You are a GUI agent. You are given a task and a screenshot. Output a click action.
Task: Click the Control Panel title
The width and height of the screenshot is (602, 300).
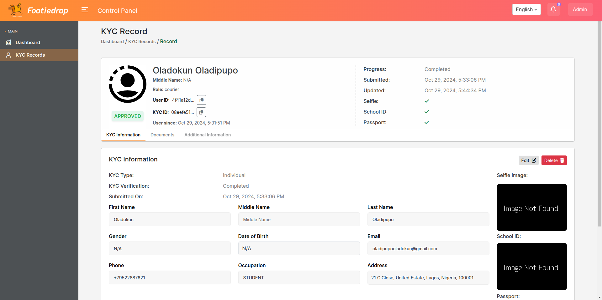coord(117,11)
